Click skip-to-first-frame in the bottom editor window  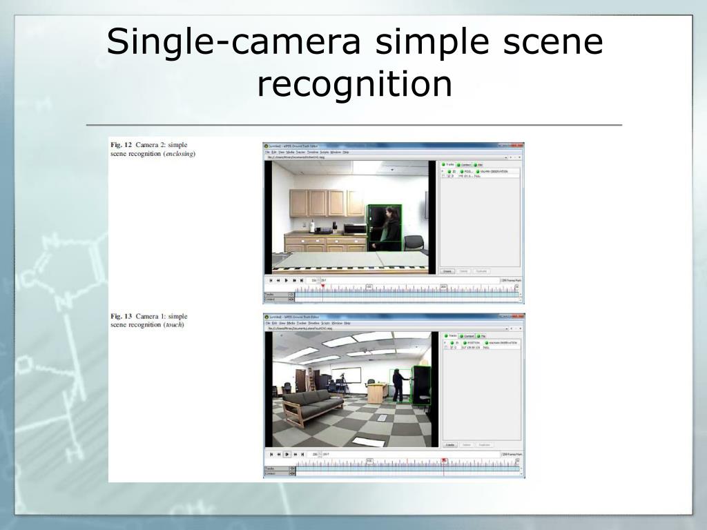271,454
